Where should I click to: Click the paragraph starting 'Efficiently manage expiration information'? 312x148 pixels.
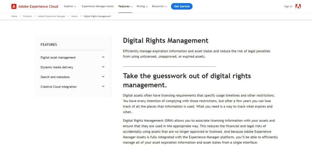click(197, 54)
